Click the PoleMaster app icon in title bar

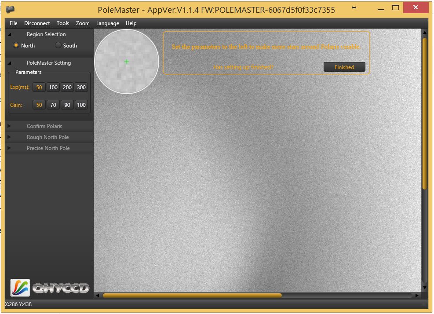(x=10, y=9)
